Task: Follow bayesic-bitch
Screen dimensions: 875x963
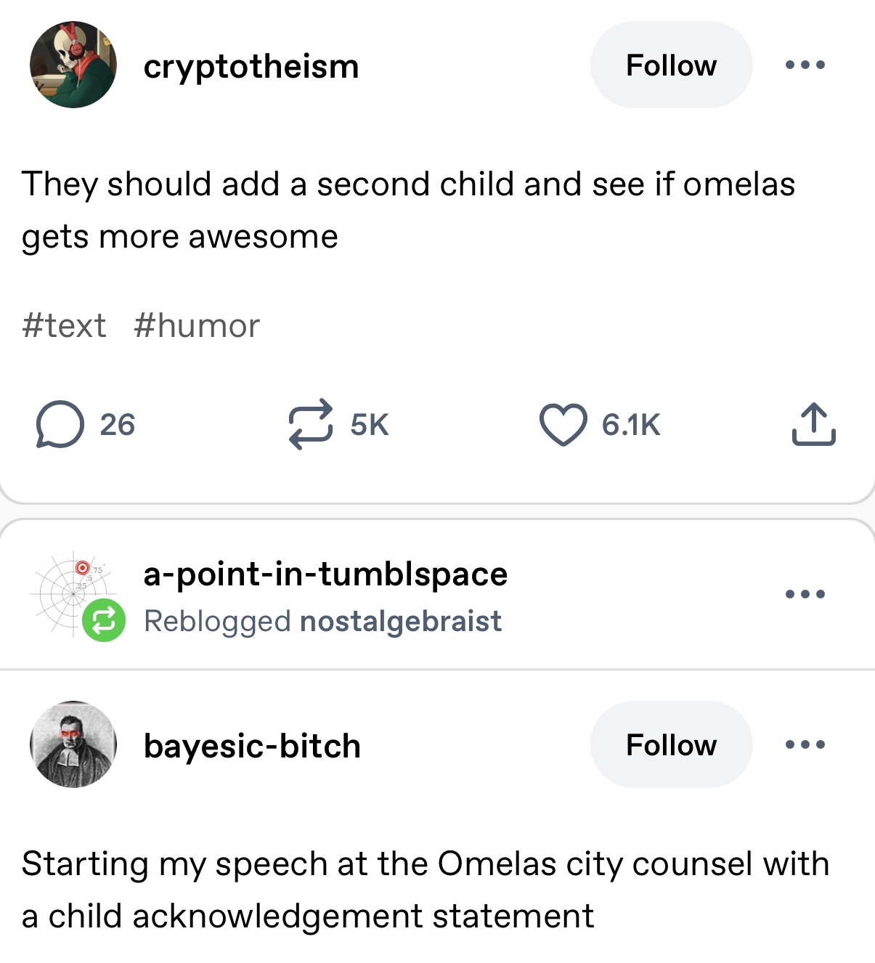Action: 671,745
